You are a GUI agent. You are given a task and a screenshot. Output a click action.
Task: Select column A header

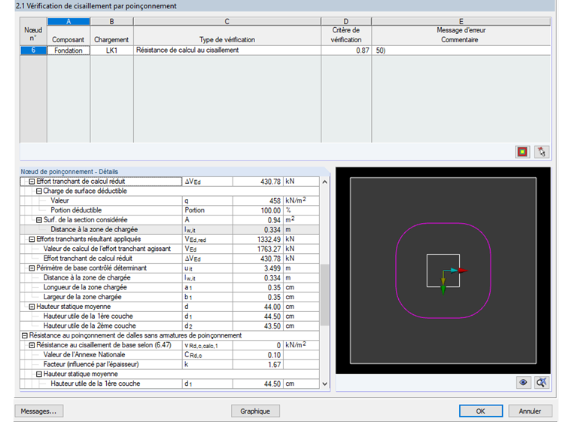[x=68, y=22]
